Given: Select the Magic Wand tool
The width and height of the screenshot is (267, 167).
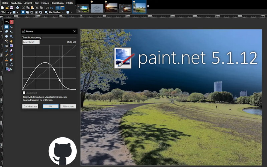Looking at the screenshot, I should pos(6,41).
